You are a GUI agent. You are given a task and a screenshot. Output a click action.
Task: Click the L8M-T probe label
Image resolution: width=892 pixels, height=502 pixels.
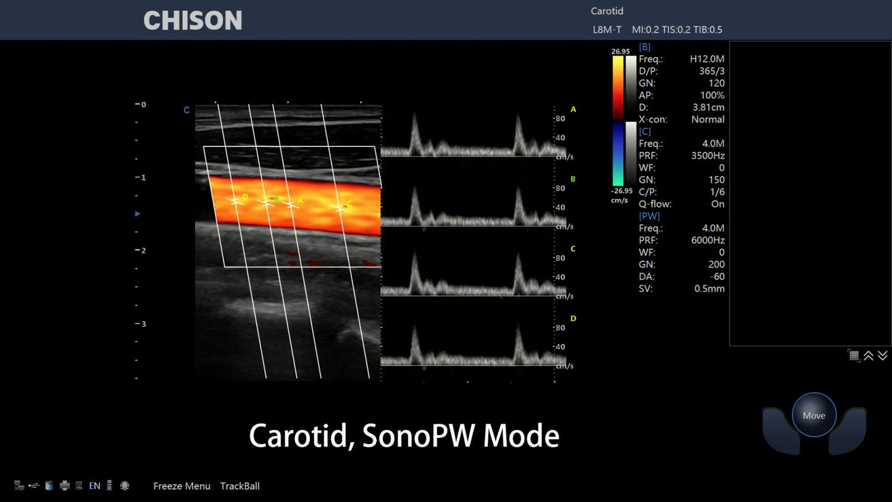pyautogui.click(x=607, y=30)
